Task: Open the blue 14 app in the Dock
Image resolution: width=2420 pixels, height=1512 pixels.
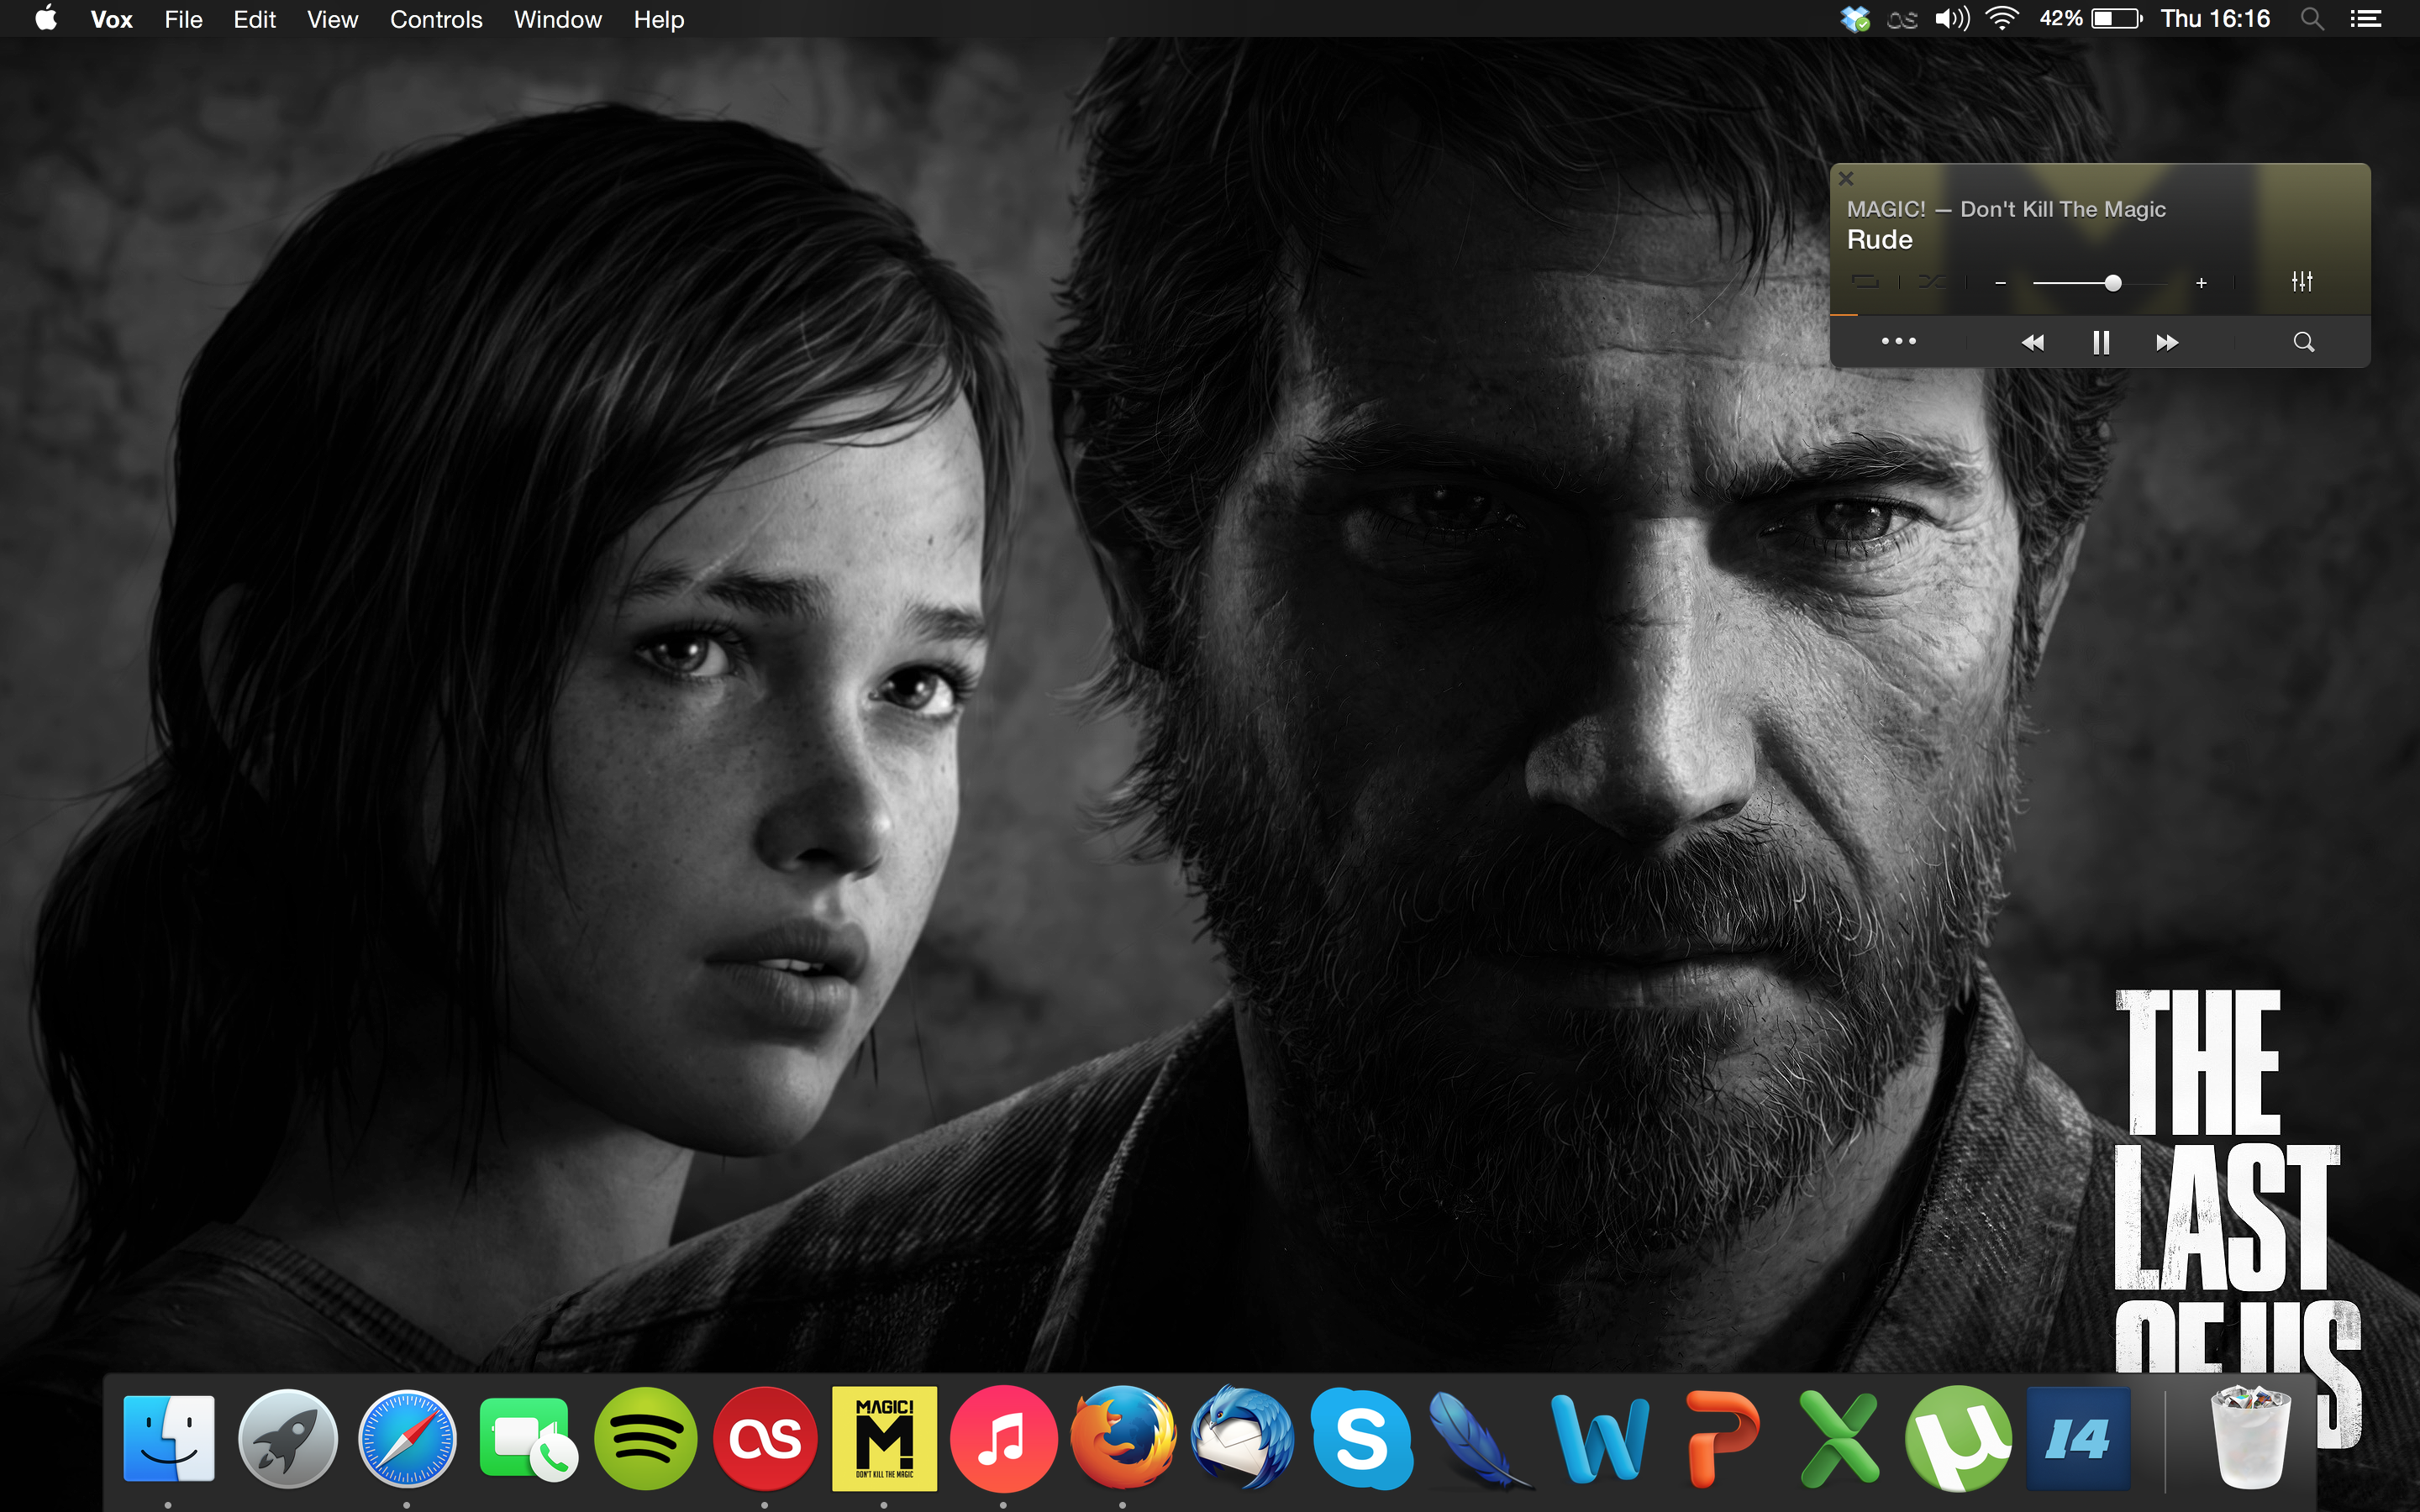Action: coord(2078,1438)
